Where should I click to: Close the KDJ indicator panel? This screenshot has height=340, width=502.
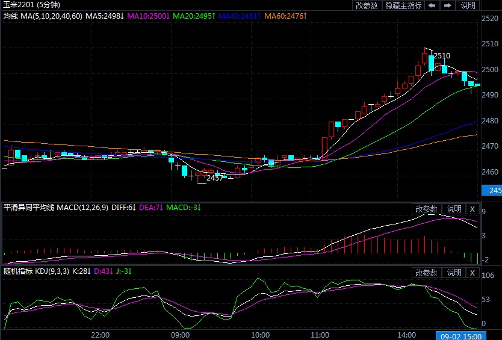pyautogui.click(x=473, y=273)
